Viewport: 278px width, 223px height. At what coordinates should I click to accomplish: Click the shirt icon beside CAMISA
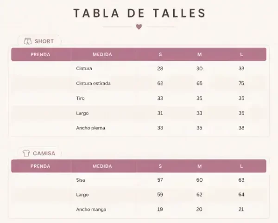pyautogui.click(x=26, y=153)
